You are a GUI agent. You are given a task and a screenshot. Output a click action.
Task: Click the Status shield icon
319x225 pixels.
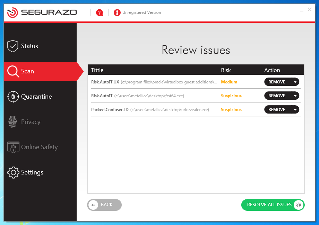click(13, 46)
